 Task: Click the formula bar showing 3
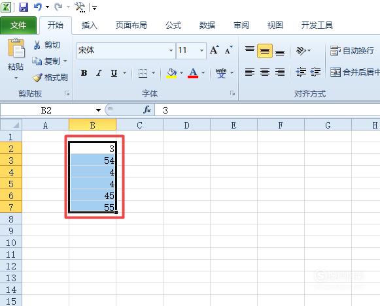click(268, 110)
